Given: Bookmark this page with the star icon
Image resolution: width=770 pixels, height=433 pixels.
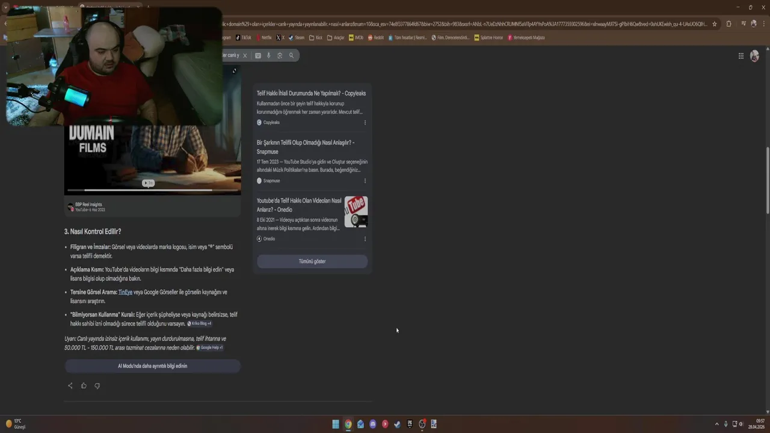Looking at the screenshot, I should tap(715, 24).
